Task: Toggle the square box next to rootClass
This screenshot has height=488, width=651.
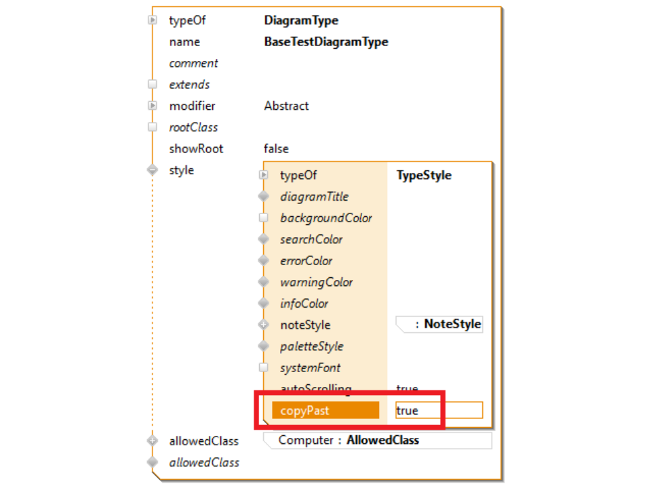Action: (x=153, y=127)
